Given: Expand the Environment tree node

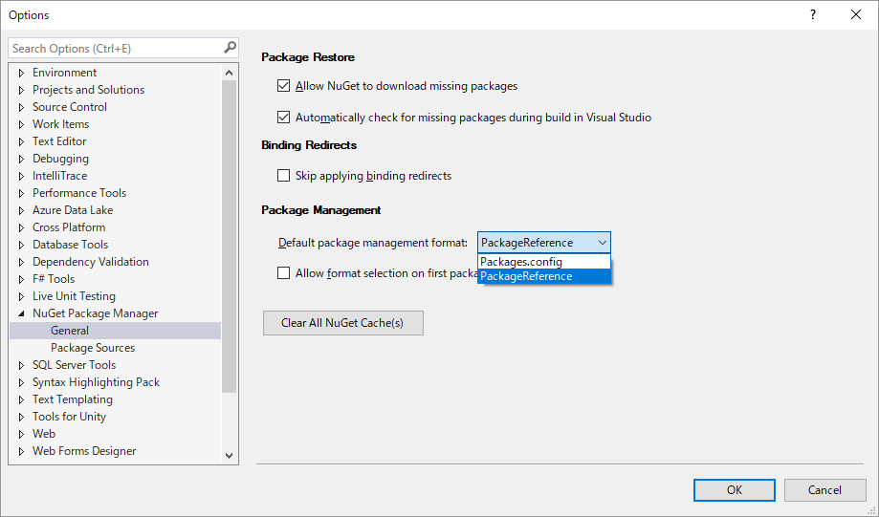Looking at the screenshot, I should tap(21, 73).
